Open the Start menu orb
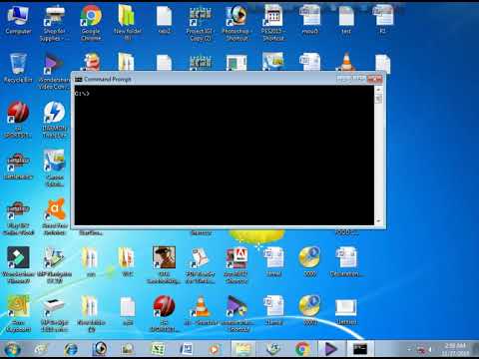 pyautogui.click(x=12, y=349)
